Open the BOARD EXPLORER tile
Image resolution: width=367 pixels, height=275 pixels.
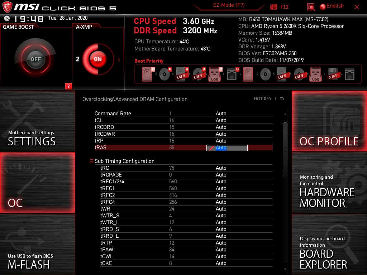tap(329, 244)
